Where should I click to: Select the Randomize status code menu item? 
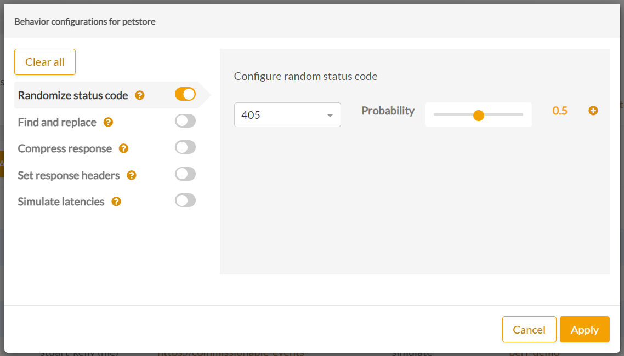click(73, 95)
